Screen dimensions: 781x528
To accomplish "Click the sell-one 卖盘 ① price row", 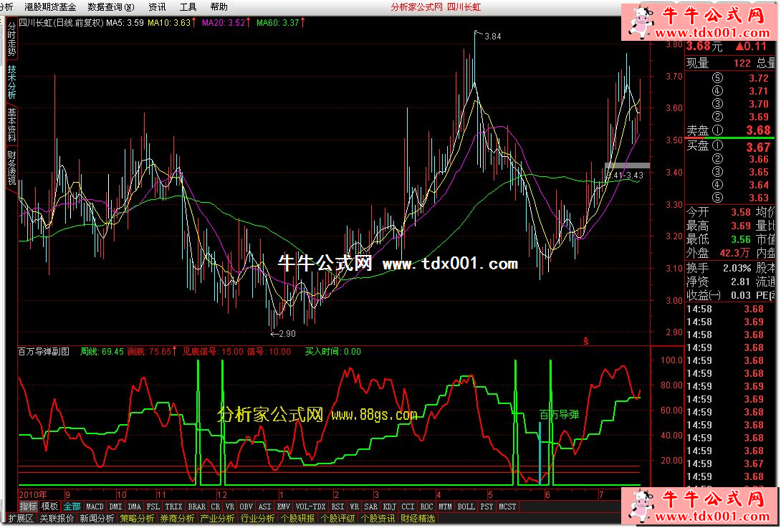I will [731, 130].
